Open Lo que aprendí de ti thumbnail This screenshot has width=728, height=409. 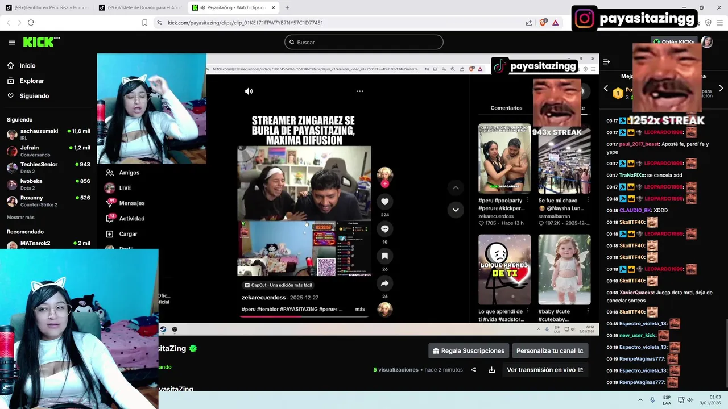pos(504,269)
